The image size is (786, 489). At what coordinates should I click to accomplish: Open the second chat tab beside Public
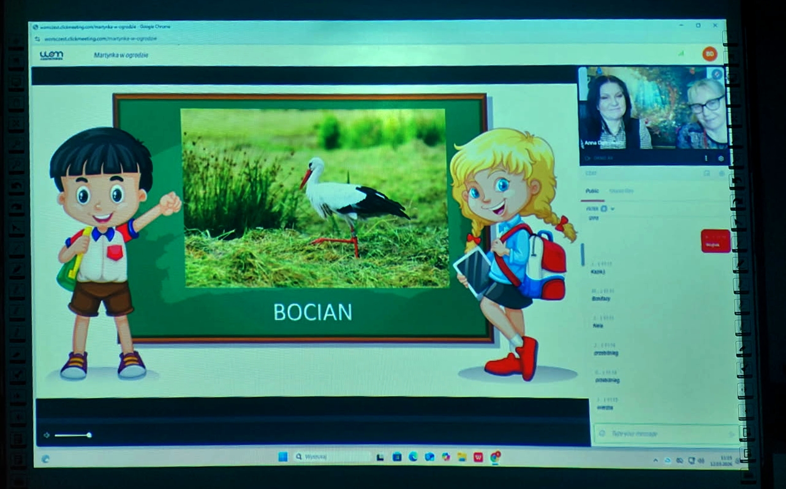pos(621,191)
